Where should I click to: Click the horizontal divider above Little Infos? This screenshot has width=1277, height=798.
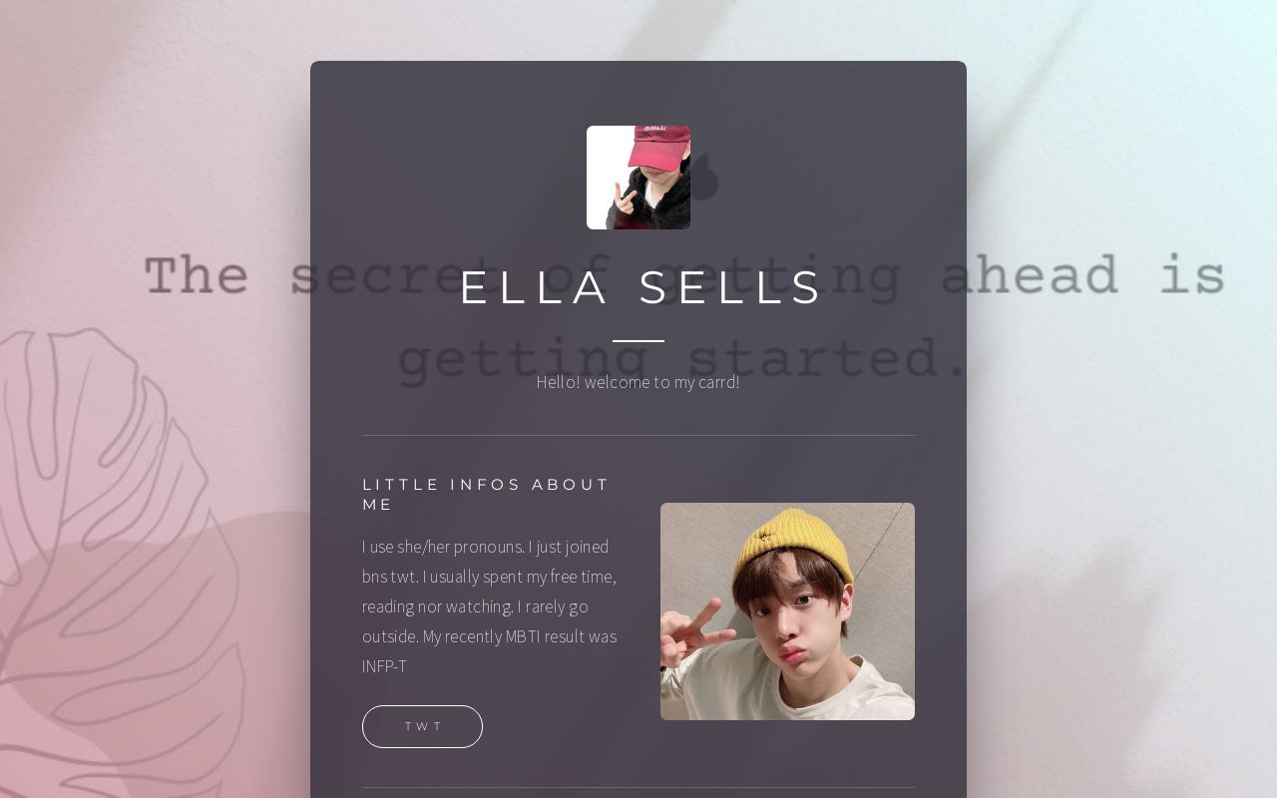click(638, 435)
